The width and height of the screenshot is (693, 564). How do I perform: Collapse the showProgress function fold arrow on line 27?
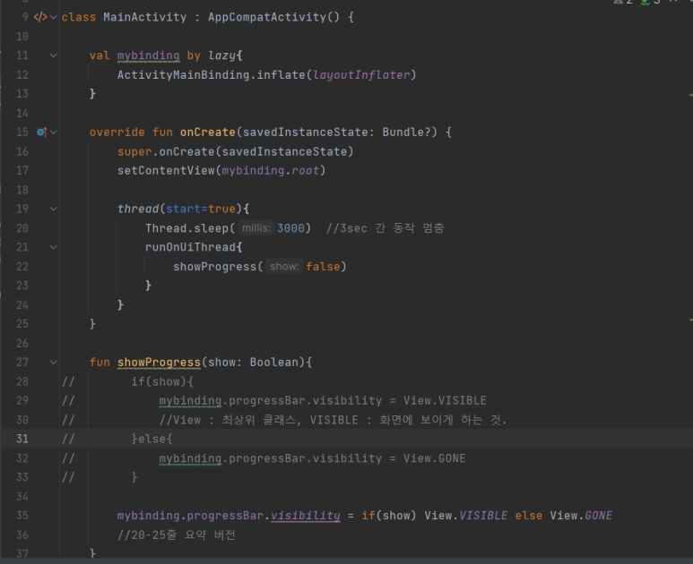point(54,363)
